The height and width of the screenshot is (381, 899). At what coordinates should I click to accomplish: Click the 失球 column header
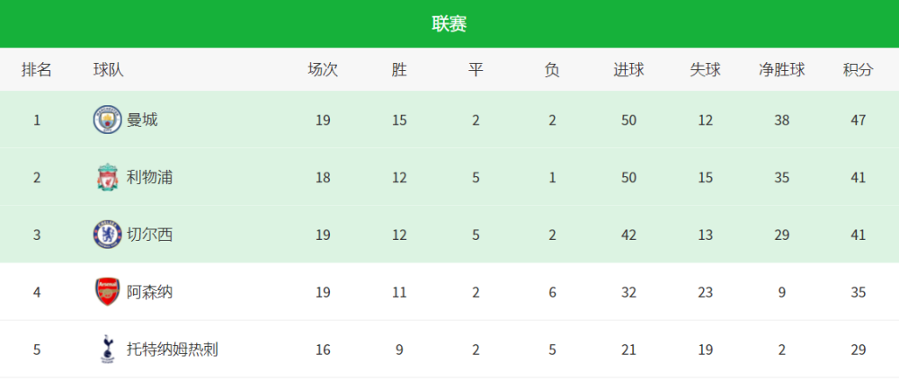pyautogui.click(x=705, y=70)
